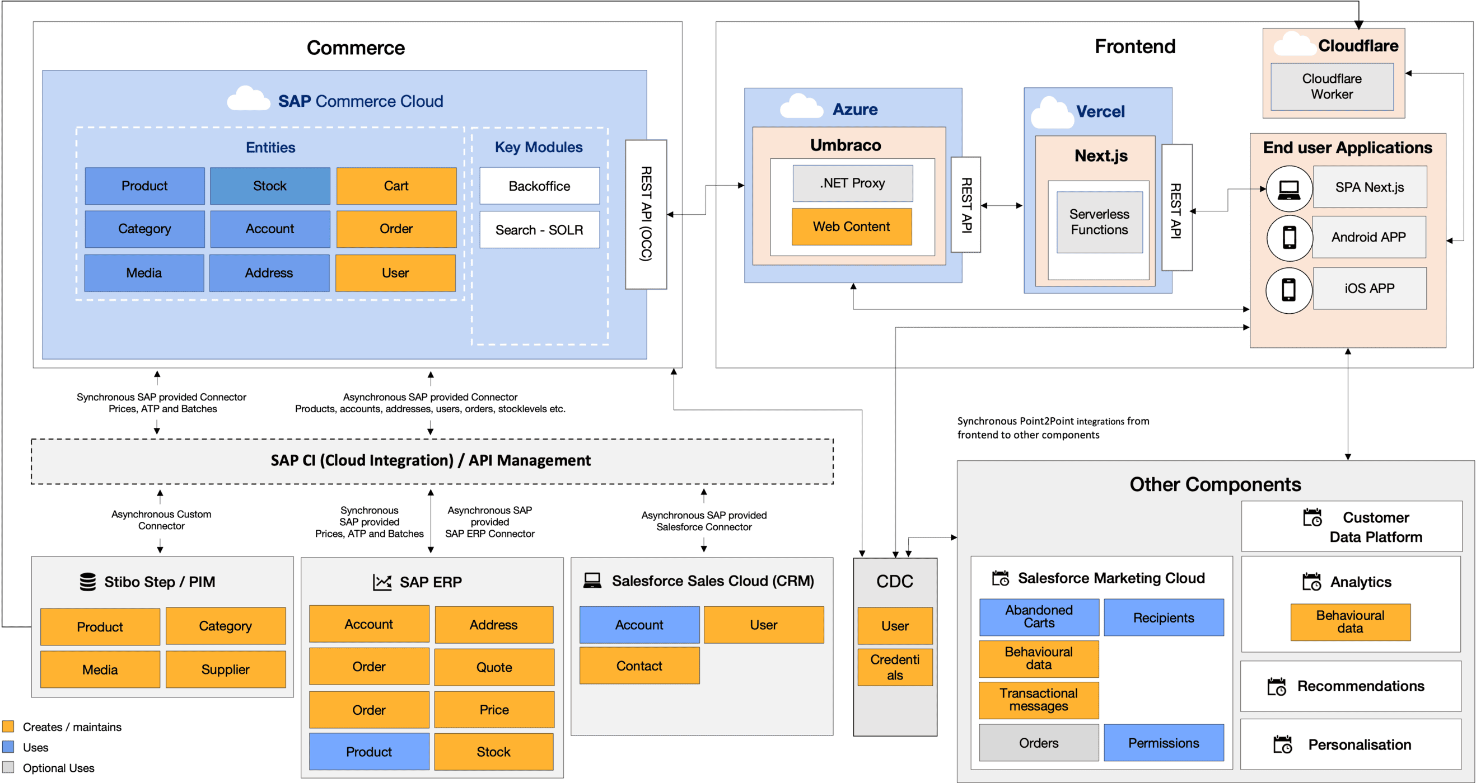
Task: Select the Serverless Functions box
Action: pos(1099,222)
